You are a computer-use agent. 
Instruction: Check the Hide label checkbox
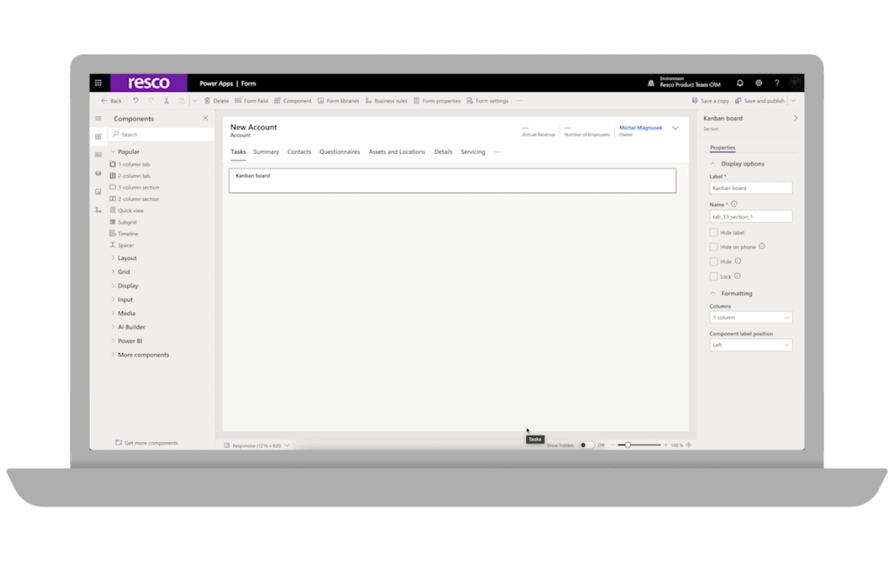pos(713,232)
